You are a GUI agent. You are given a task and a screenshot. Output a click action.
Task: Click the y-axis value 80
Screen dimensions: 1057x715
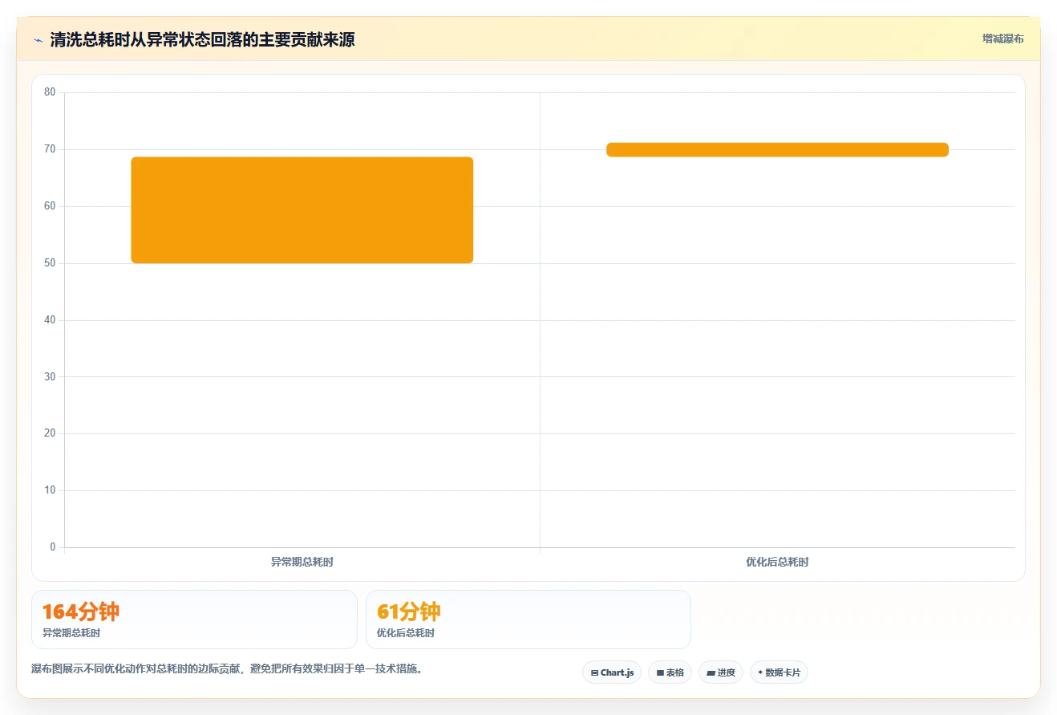point(50,92)
